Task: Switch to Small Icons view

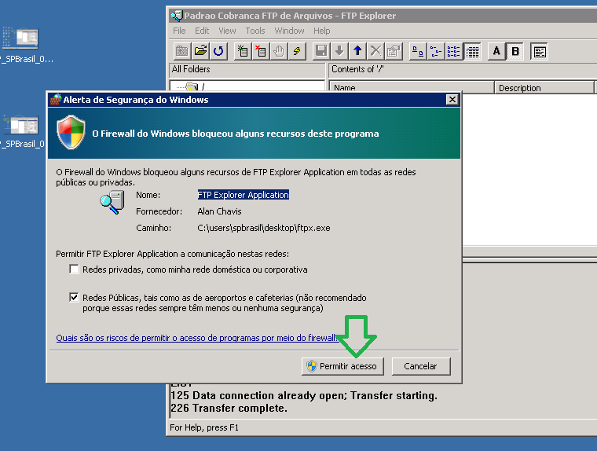Action: point(436,51)
